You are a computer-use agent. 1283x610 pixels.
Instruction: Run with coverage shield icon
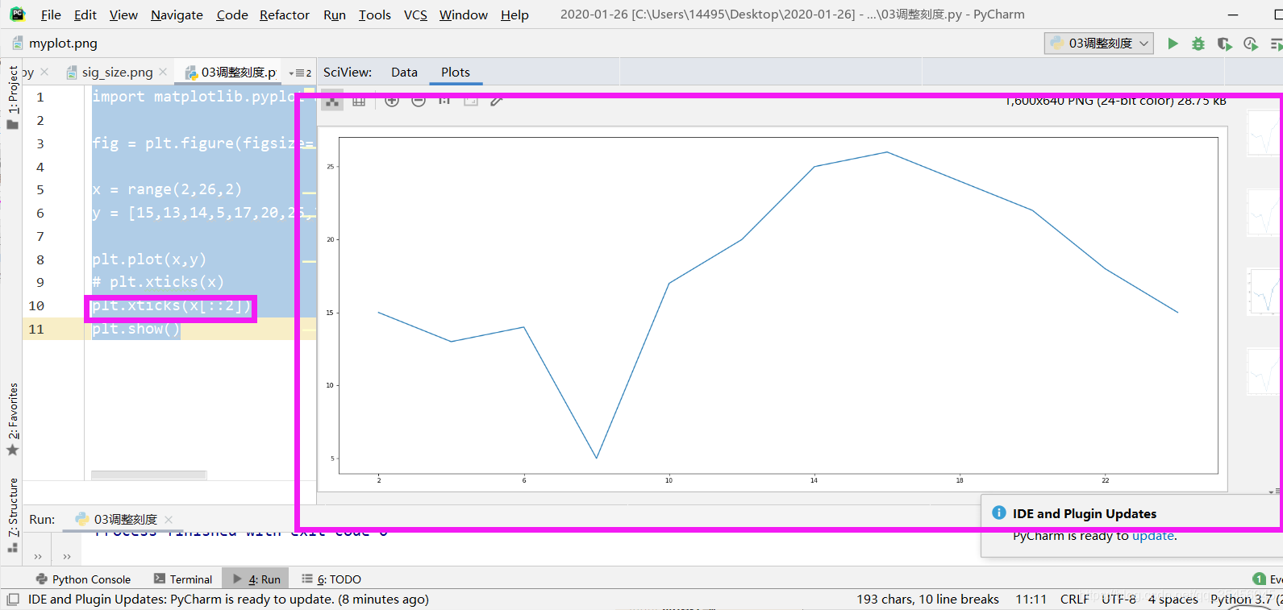pyautogui.click(x=1224, y=44)
